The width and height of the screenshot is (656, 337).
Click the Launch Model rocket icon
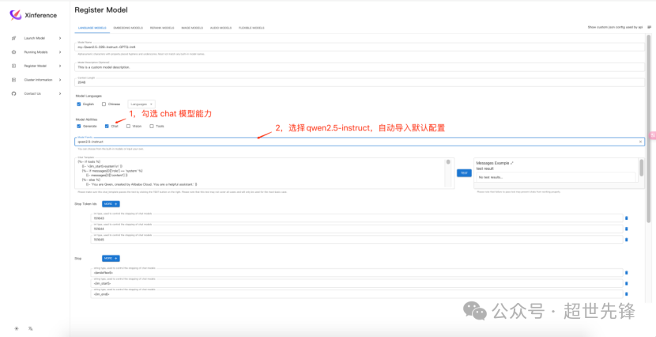[13, 38]
